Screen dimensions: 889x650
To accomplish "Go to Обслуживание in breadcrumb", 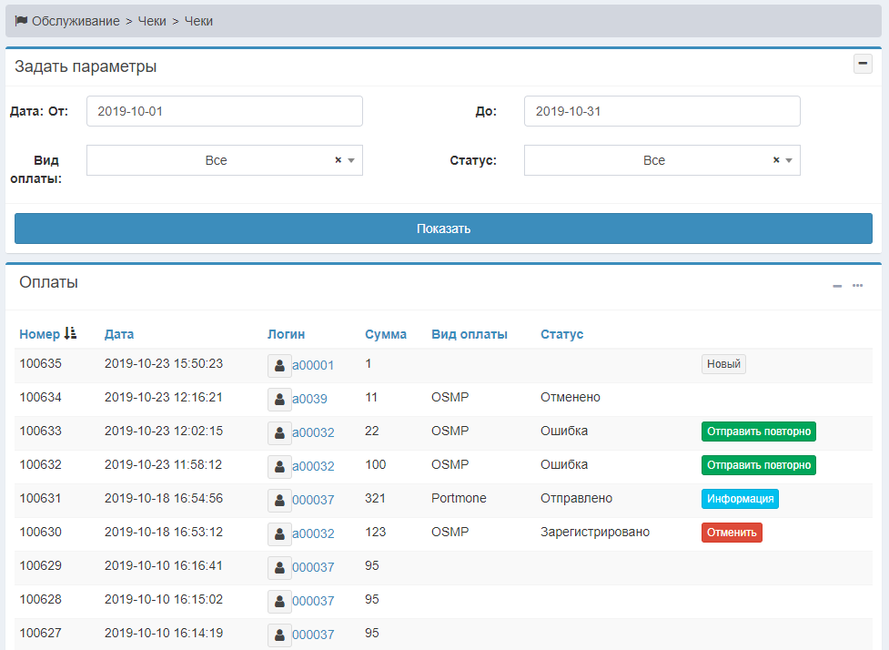I will pyautogui.click(x=75, y=21).
